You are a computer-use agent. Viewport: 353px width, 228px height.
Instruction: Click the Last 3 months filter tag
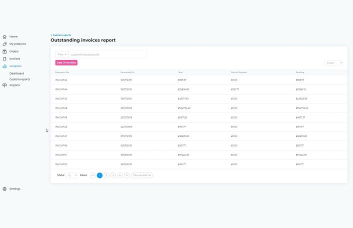[x=66, y=62]
